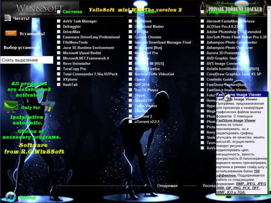This screenshot has height=203, width=271.
Task: Check Ashampoo Photo Optimizer checkbox
Action: (202, 47)
